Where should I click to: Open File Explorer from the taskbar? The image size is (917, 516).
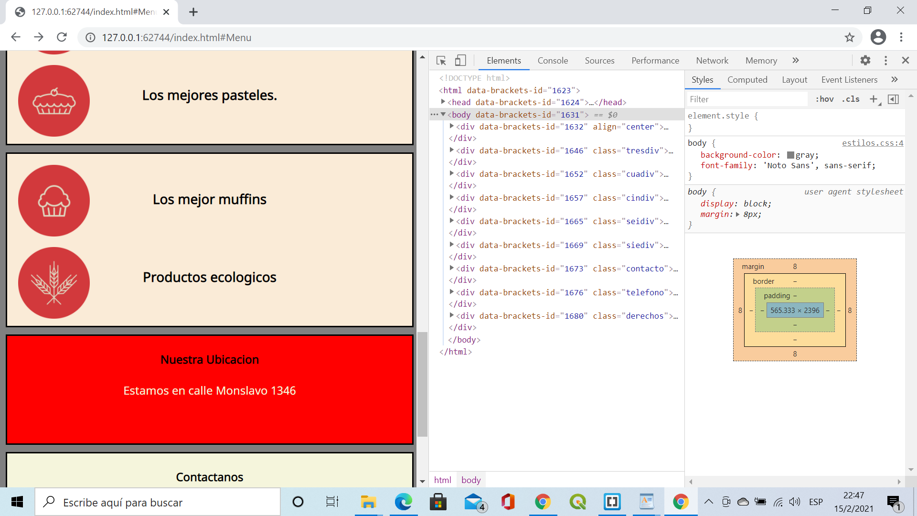(368, 502)
